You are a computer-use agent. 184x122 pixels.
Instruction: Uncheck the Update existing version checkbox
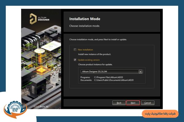click(75, 60)
